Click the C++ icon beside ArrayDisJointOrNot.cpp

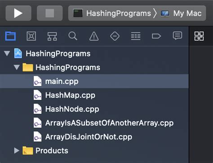[x=37, y=137]
